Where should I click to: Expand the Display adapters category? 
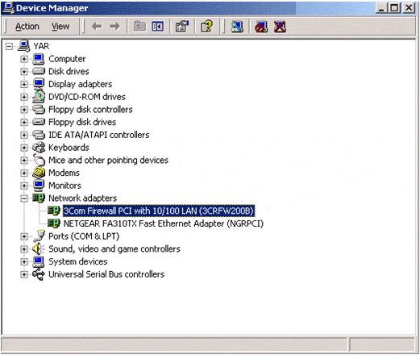pos(24,84)
